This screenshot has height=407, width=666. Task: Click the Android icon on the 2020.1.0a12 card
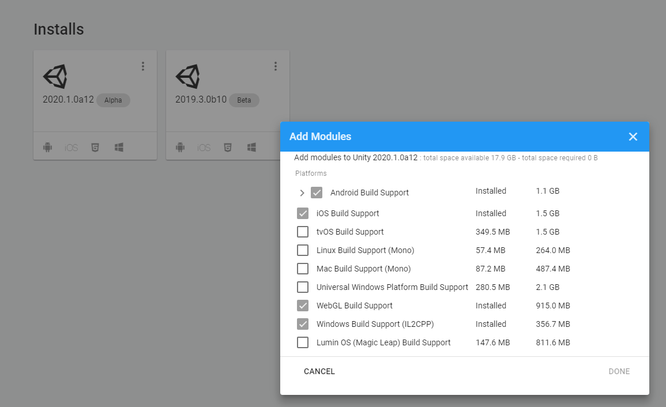[x=47, y=148]
